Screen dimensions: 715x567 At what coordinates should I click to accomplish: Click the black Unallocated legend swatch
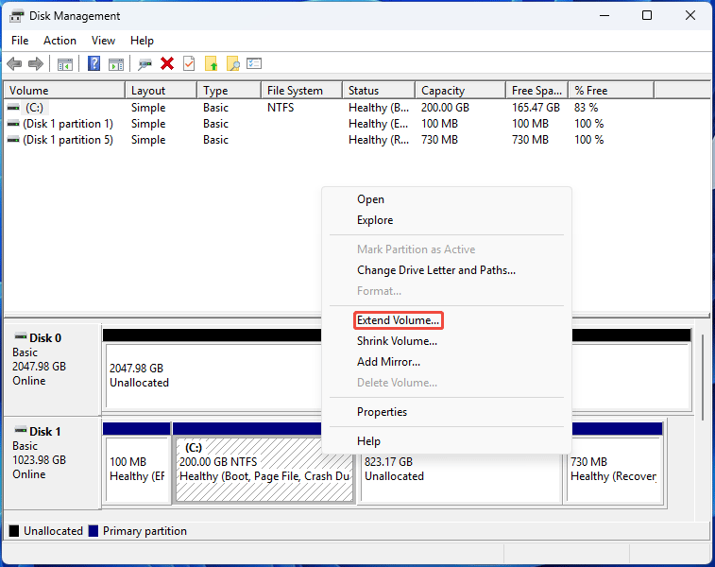pos(14,530)
